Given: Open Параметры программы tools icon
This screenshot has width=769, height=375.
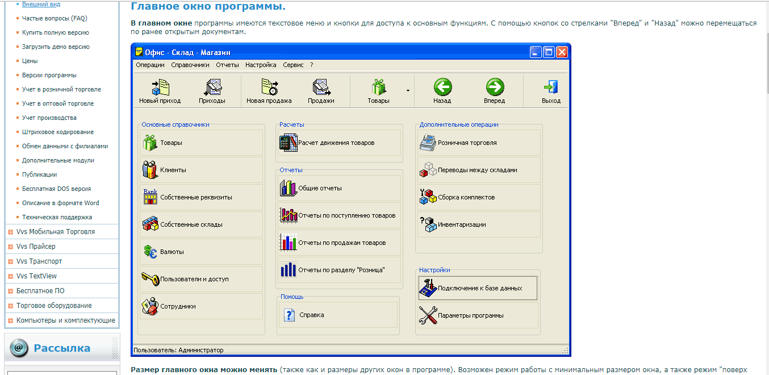Looking at the screenshot, I should [x=428, y=315].
